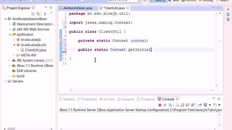This screenshot has height=130, width=232.
Task: Expand JRE System Library node
Action: [10, 60]
